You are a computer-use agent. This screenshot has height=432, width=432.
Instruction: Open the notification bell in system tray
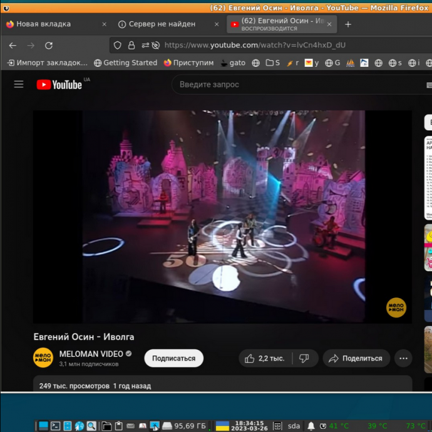coord(311,426)
